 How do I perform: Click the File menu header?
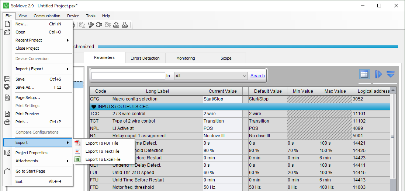pos(8,16)
